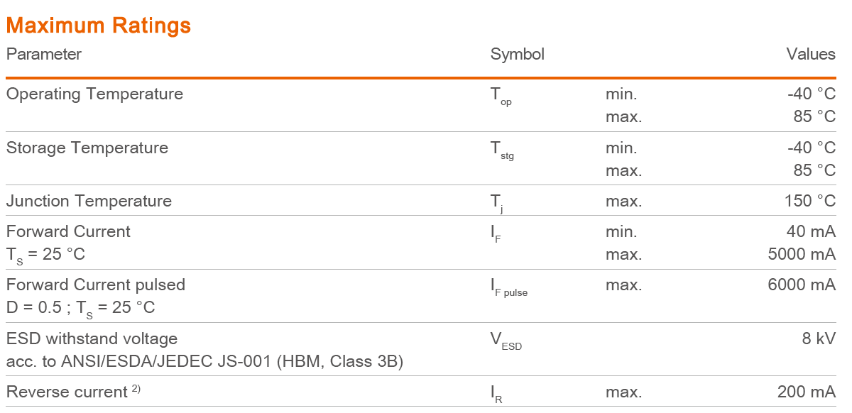Click the 150 °C junction temperature value
The width and height of the screenshot is (852, 413).
click(x=809, y=201)
